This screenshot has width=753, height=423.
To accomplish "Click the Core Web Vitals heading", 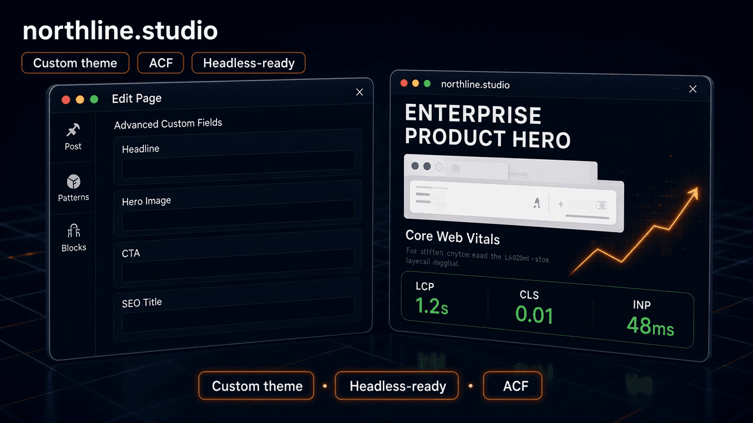I will pyautogui.click(x=452, y=237).
